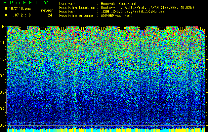This screenshot has width=208, height=132.
Task: Click the Receiver label
Action: point(67,12)
